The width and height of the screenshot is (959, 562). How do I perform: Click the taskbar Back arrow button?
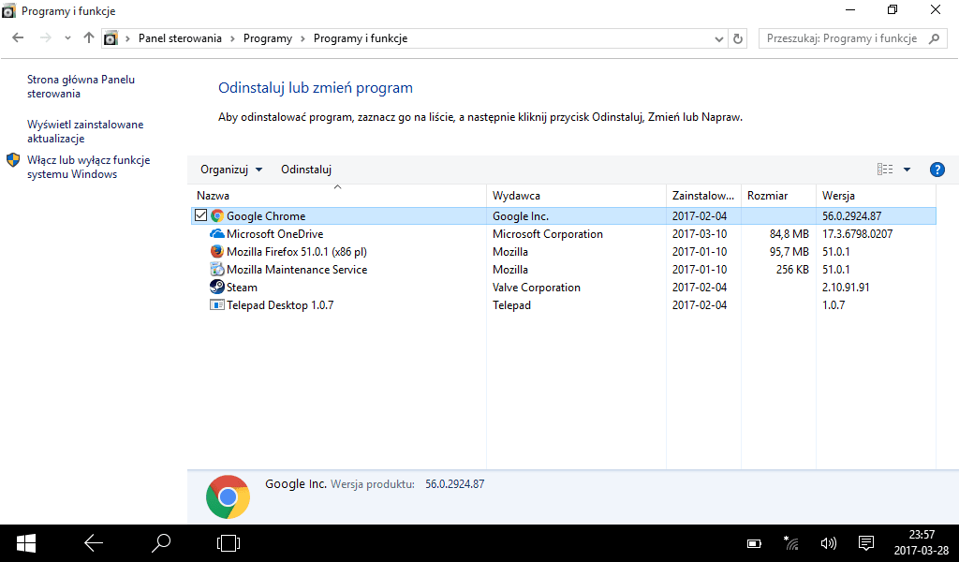94,543
